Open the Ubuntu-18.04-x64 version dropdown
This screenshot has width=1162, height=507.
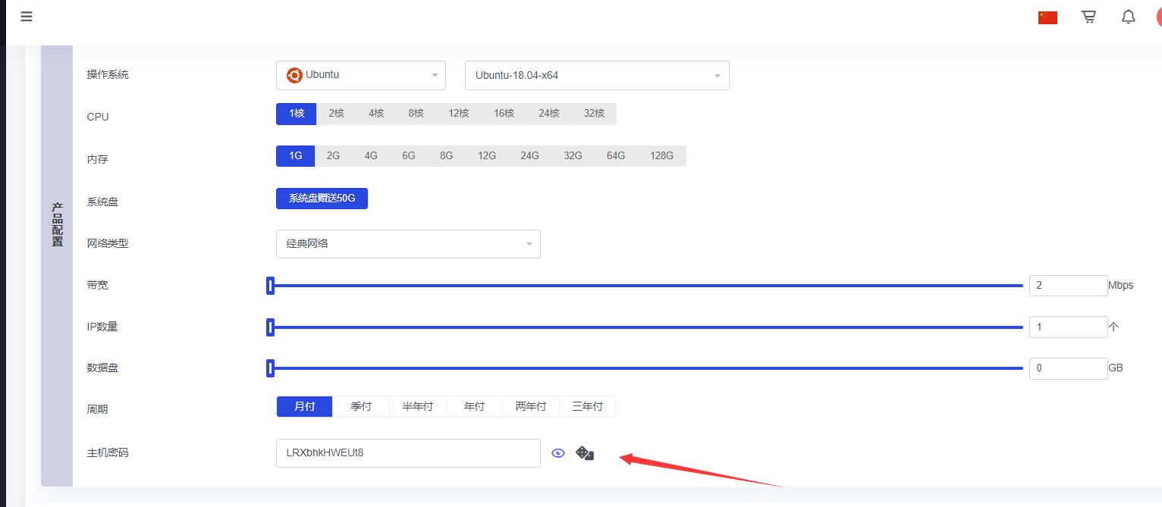596,76
